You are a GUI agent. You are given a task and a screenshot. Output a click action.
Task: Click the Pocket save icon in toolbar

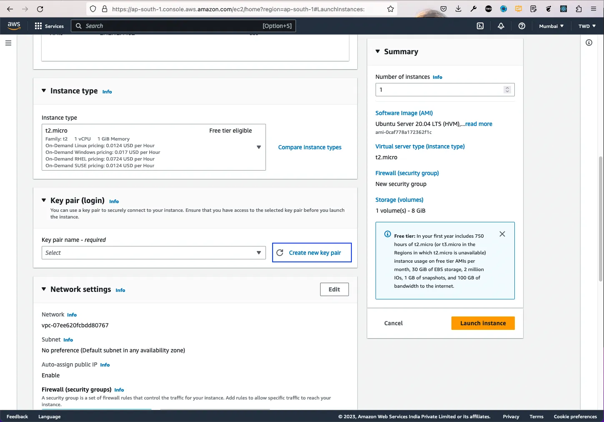[x=444, y=9]
